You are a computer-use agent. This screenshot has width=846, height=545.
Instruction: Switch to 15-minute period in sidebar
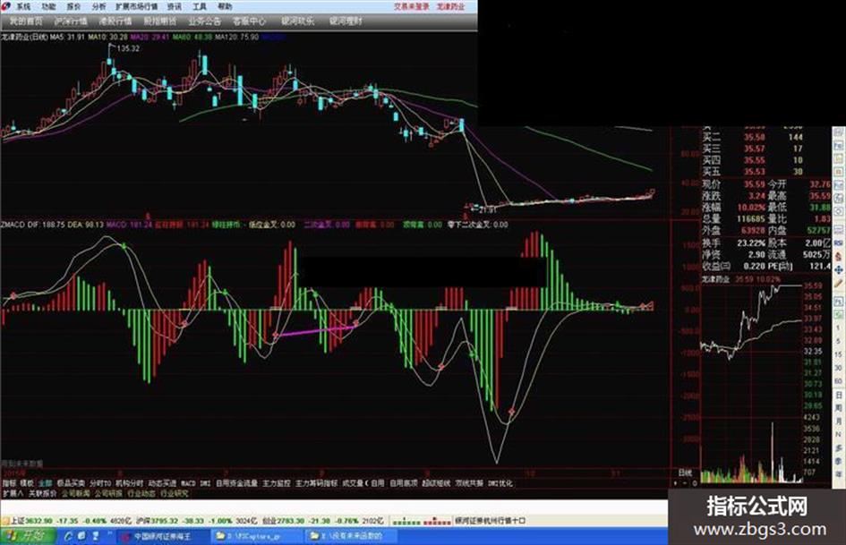coord(839,354)
